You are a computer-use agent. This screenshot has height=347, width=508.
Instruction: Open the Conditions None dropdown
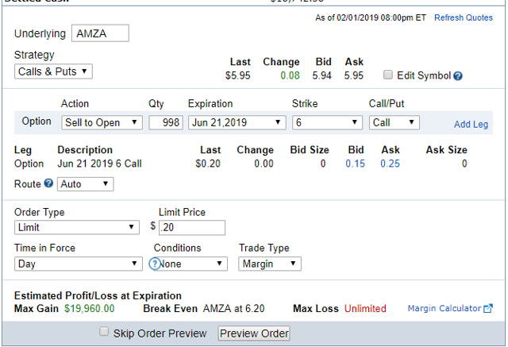191,264
